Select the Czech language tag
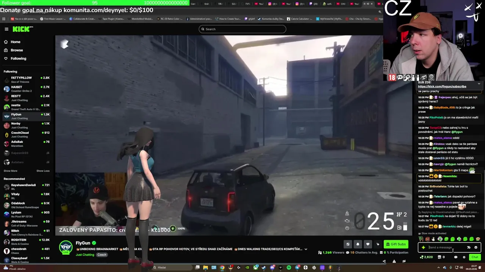The image size is (485, 272). 102,255
